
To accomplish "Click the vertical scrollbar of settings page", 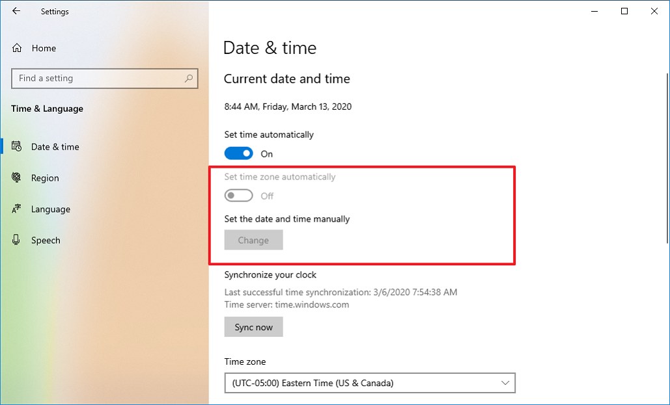I will (x=667, y=158).
